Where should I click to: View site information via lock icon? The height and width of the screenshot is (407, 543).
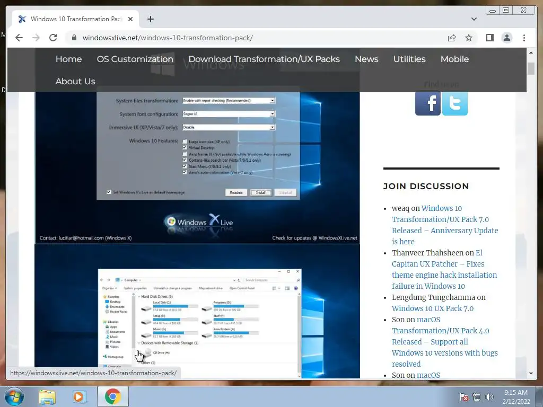74,38
